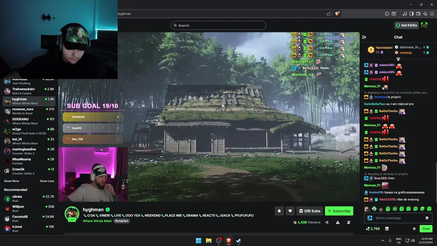Viewport: 437px width, 246px height.
Task: Click the user moderation icon beside report
Action: click(349, 222)
